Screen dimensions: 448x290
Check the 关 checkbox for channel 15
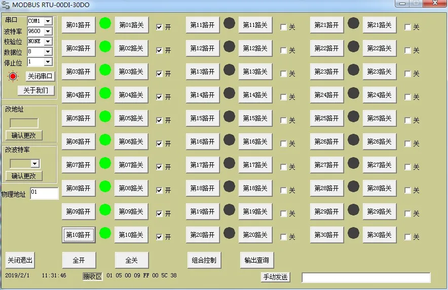pos(283,120)
